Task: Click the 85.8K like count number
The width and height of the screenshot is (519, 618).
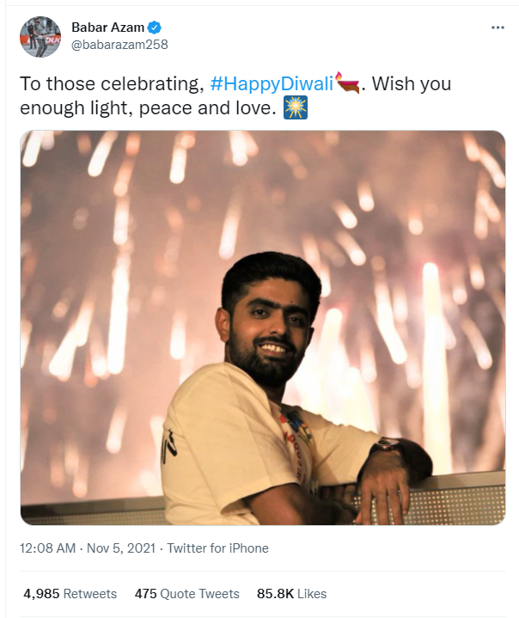Action: (x=276, y=593)
